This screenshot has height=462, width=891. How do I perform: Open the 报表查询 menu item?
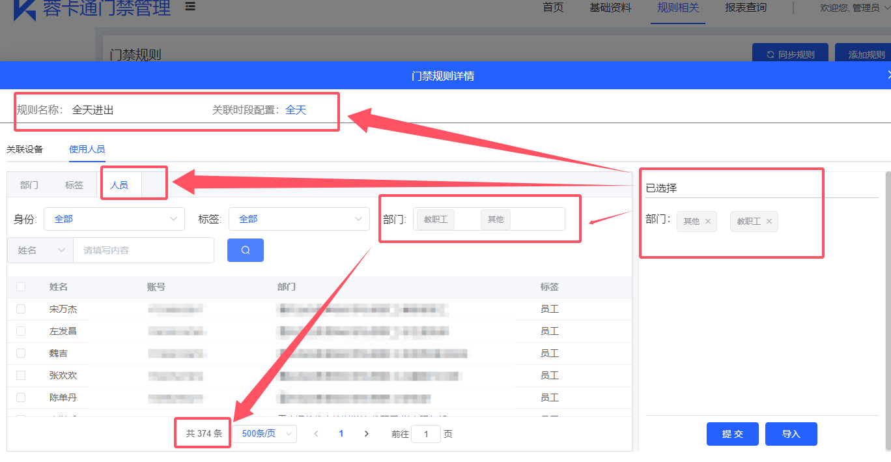[x=746, y=8]
